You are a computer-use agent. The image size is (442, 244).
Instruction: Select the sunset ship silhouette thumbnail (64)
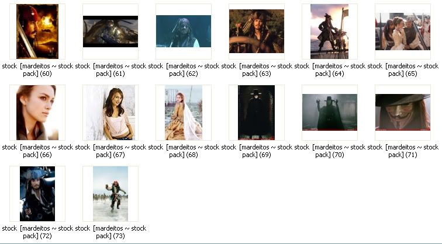tap(329, 32)
